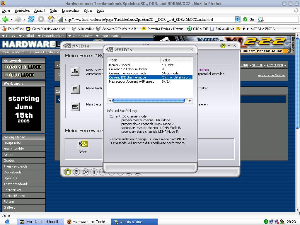
Task: Open forward-history dropdown arrow
Action: (25, 19)
